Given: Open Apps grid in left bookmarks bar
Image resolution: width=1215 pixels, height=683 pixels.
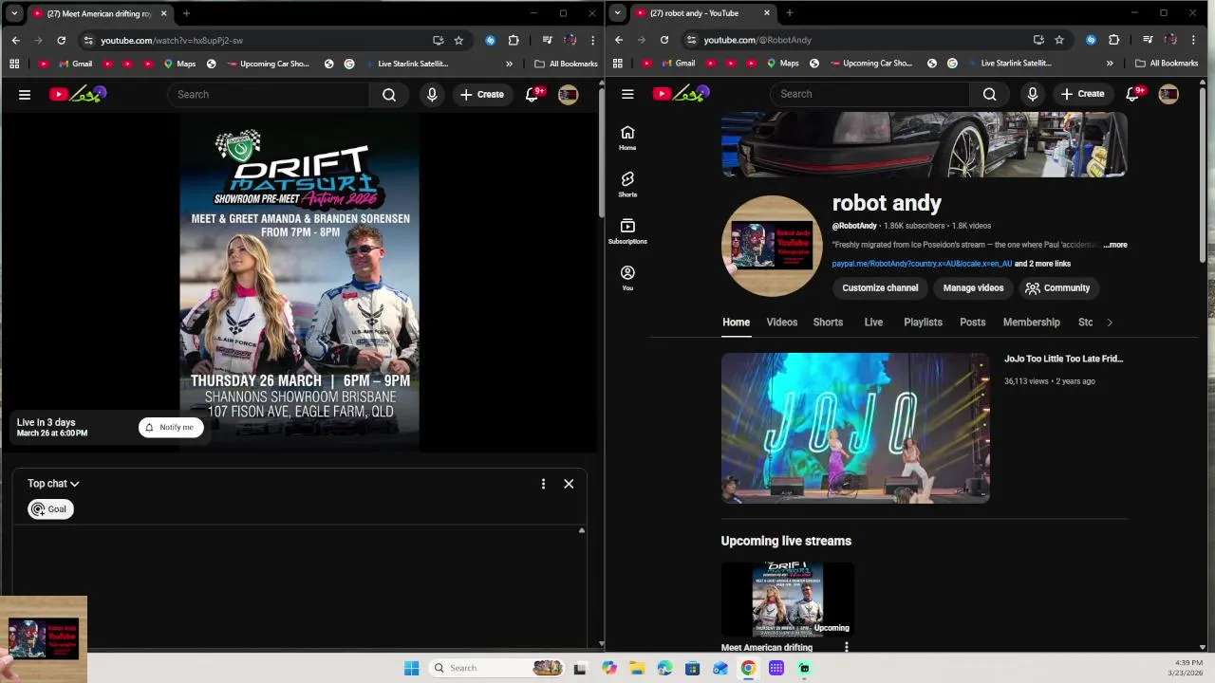Looking at the screenshot, I should (14, 64).
